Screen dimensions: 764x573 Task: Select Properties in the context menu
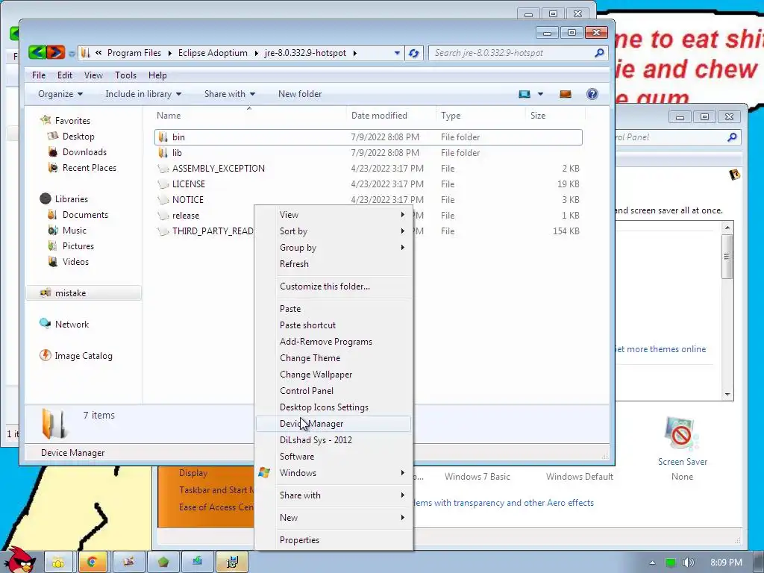(334, 540)
